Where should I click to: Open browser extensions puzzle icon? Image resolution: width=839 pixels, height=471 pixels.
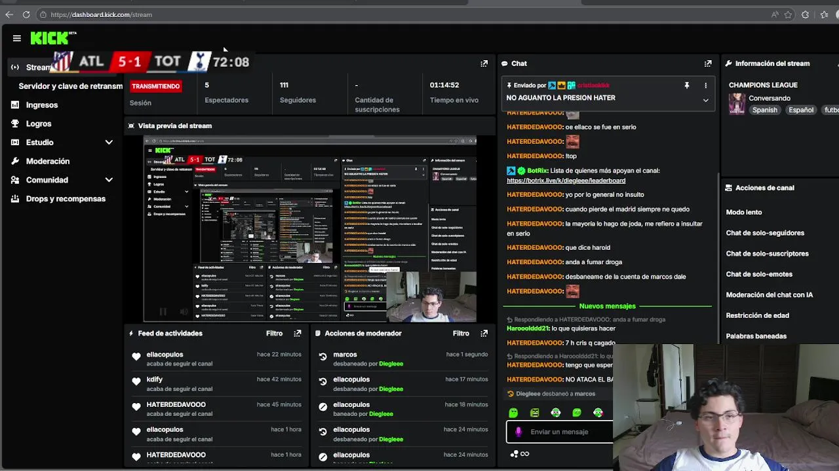[806, 14]
